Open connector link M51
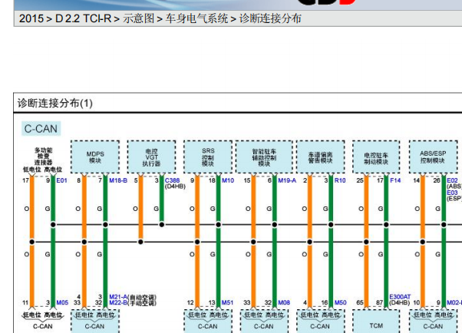Image resolution: width=462 pixels, height=333 pixels. click(227, 302)
